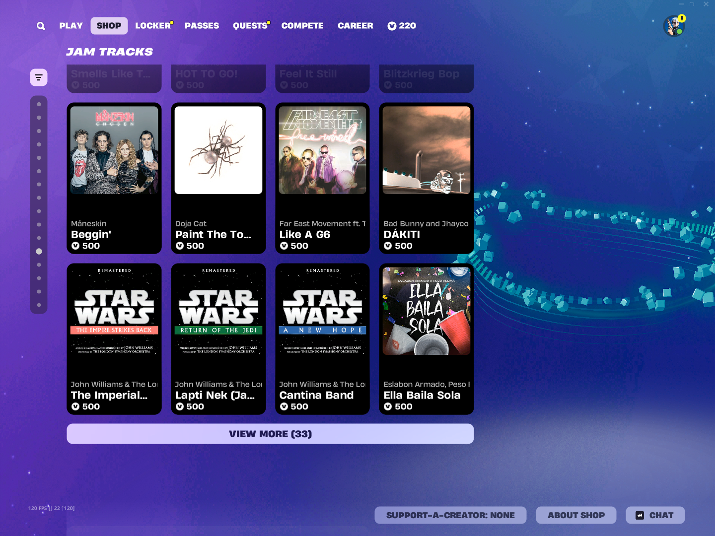Screen dimensions: 715x536
Task: Click the Eslabon Armado, Peso artist name
Action: click(427, 385)
